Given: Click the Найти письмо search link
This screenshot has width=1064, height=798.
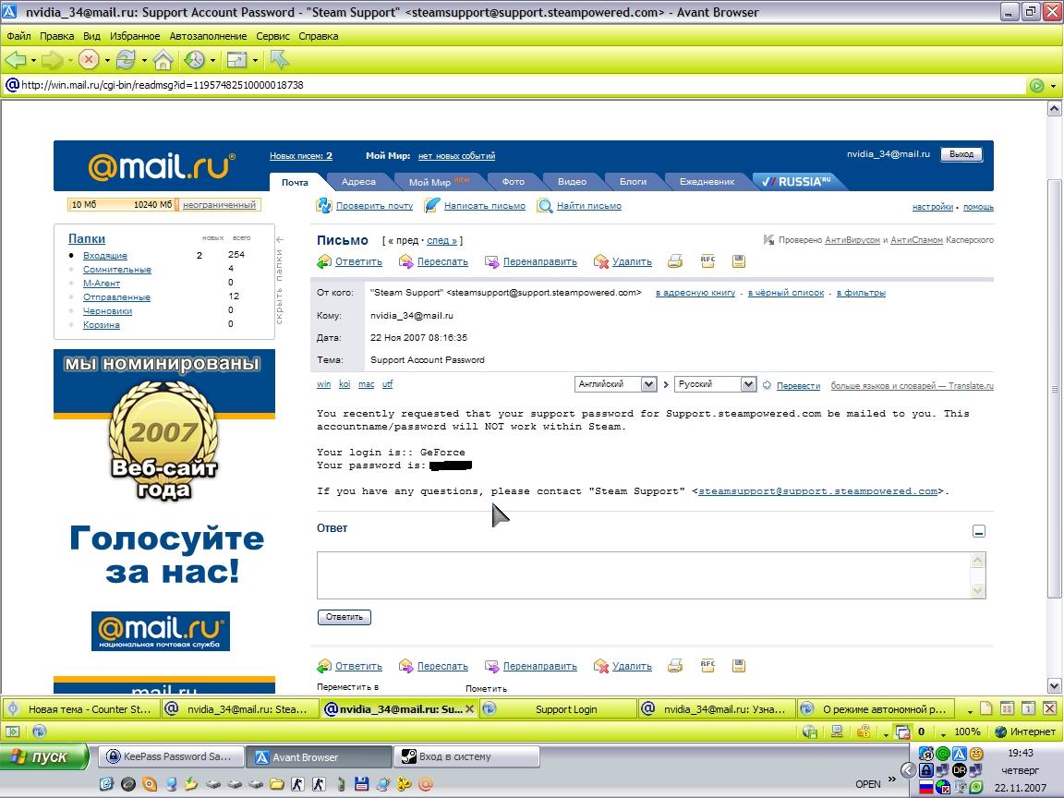Looking at the screenshot, I should (x=589, y=206).
